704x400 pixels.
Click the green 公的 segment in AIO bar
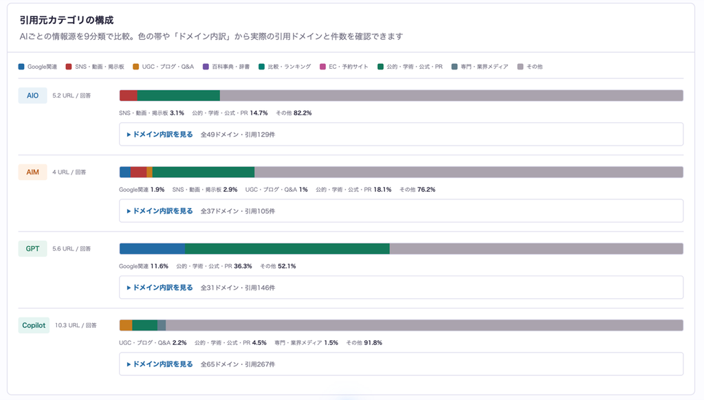179,95
